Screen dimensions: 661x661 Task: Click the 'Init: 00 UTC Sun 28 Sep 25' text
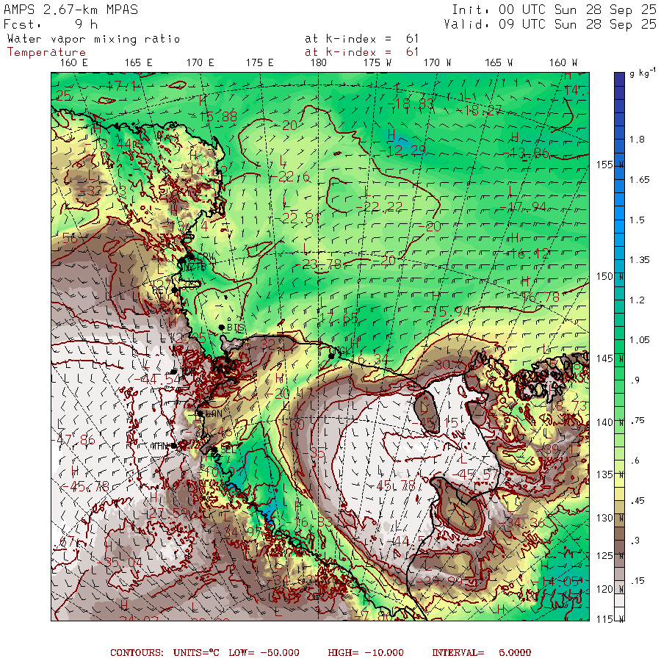click(554, 10)
